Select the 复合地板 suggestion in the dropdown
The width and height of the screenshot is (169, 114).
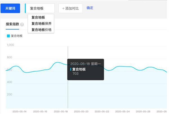(x=38, y=17)
